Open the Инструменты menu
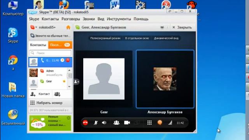 click(x=119, y=19)
